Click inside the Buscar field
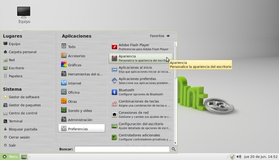The height and width of the screenshot is (160, 279). [x=122, y=149]
